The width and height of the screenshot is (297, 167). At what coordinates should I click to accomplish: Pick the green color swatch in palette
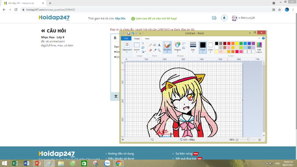[x=241, y=43]
